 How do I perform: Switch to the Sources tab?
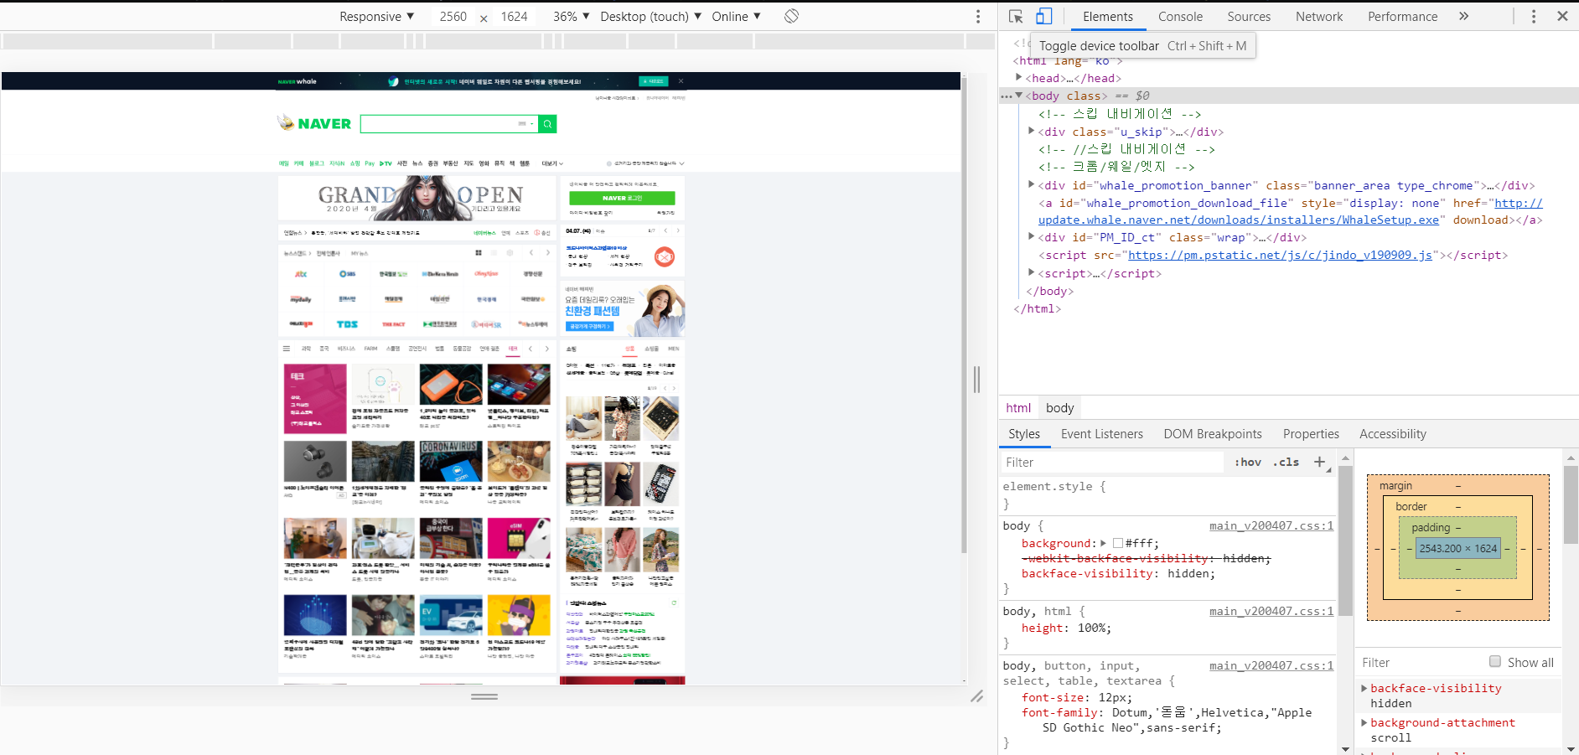[x=1249, y=16]
